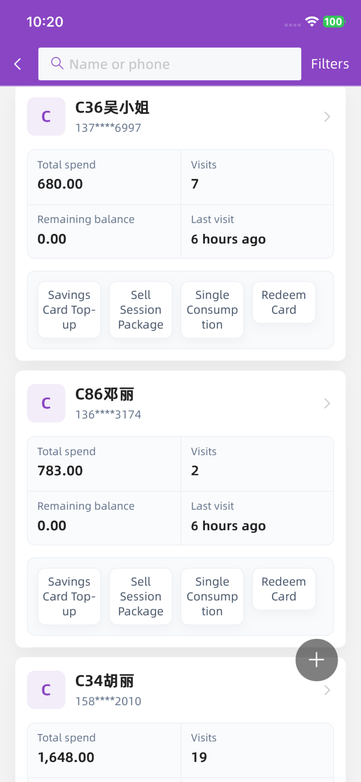Tap the floating plus add button
361x782 pixels.
(317, 660)
